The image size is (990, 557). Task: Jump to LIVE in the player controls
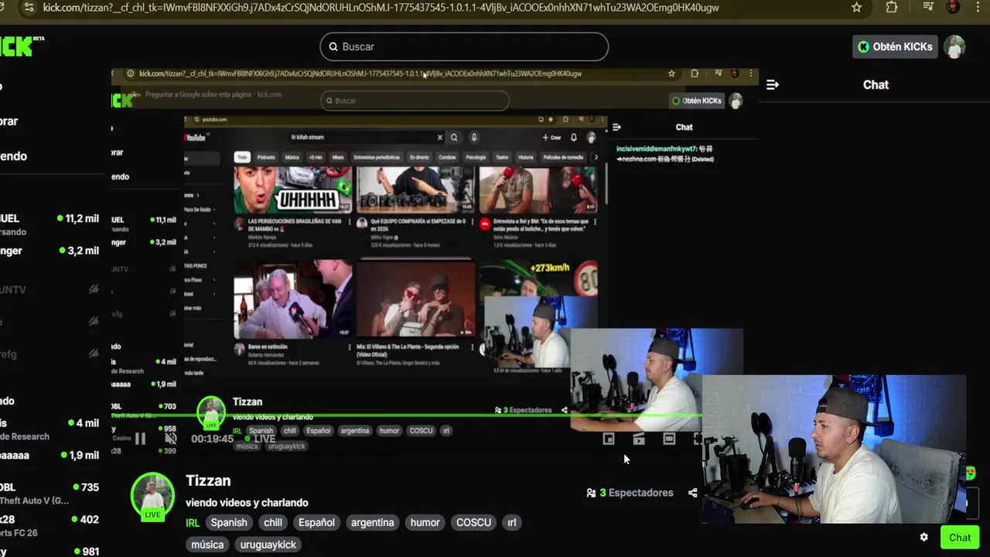(261, 439)
